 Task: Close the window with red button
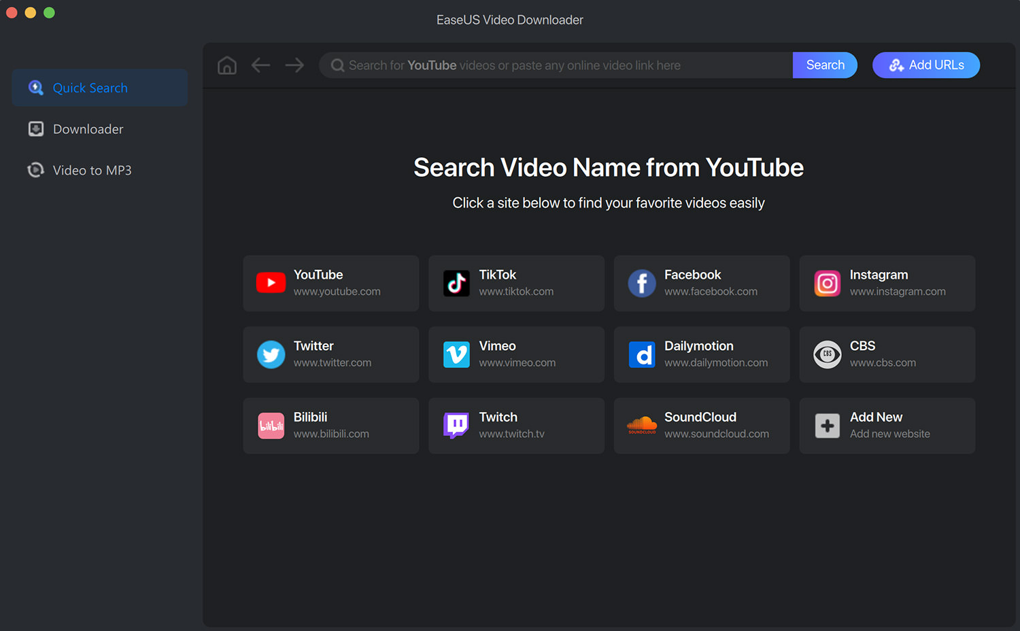click(x=12, y=12)
